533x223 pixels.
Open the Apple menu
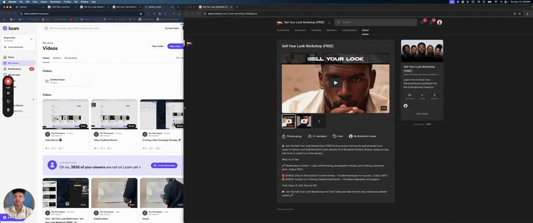point(4,2)
